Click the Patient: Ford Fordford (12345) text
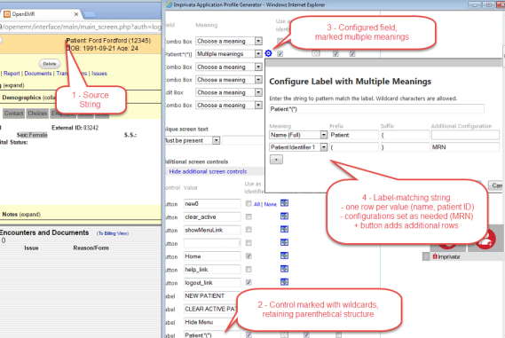 click(108, 41)
